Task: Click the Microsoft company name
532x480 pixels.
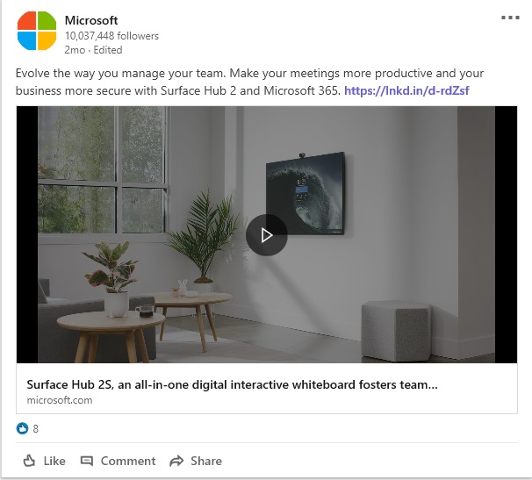Action: click(91, 20)
